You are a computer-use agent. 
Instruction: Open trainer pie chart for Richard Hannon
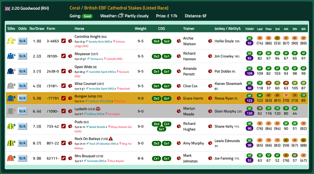[x=179, y=56]
